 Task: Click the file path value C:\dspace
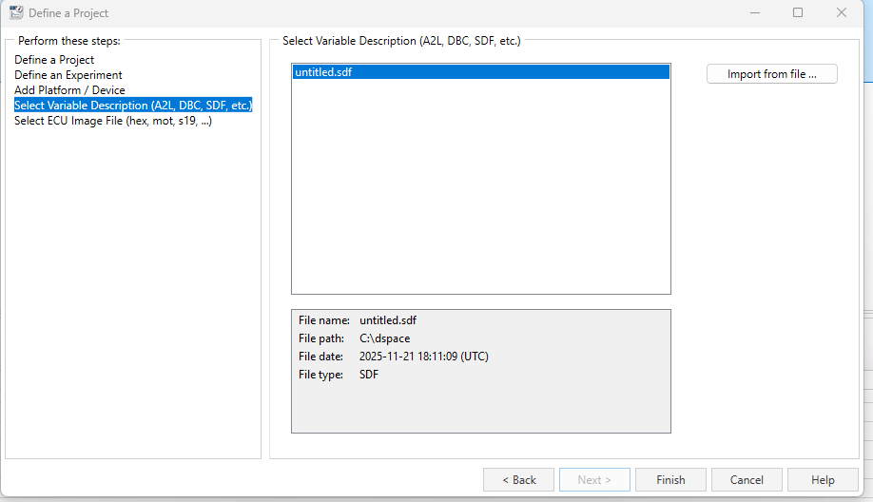click(x=385, y=338)
